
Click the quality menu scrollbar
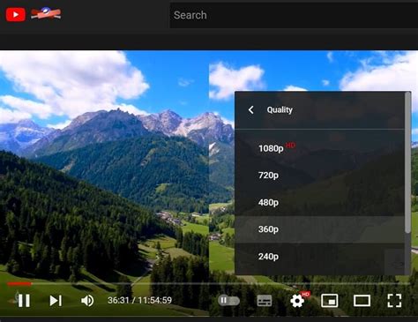click(x=407, y=162)
